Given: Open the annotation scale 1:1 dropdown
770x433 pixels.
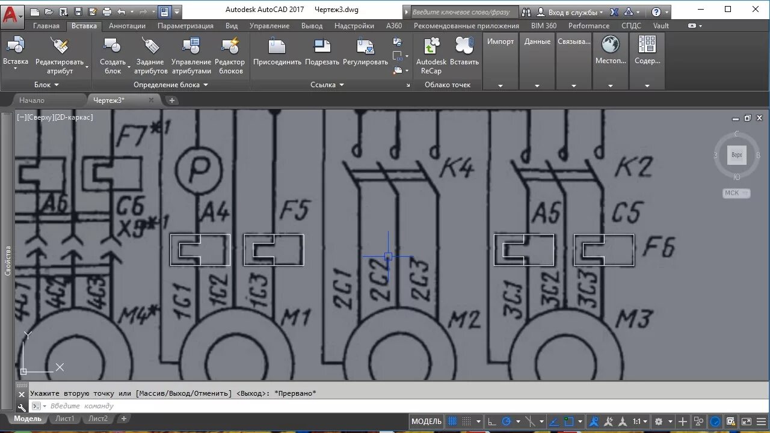Looking at the screenshot, I should click(x=640, y=422).
